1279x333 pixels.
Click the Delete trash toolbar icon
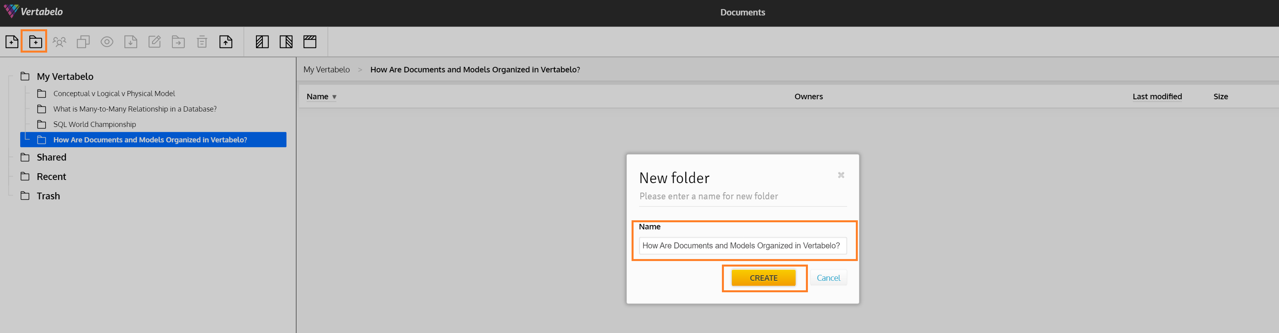(x=202, y=42)
